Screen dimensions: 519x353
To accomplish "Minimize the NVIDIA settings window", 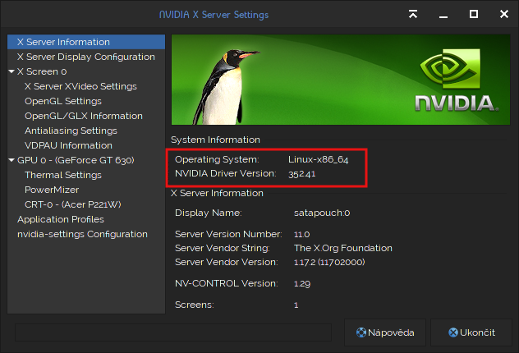I will [x=443, y=14].
